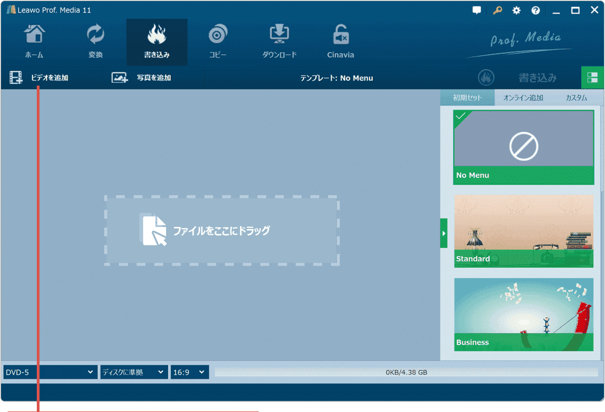
Task: Switch to the Convert (変換) module
Action: 96,42
